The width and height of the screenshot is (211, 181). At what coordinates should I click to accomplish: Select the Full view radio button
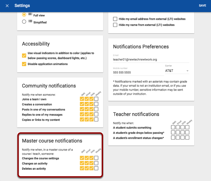(24, 15)
